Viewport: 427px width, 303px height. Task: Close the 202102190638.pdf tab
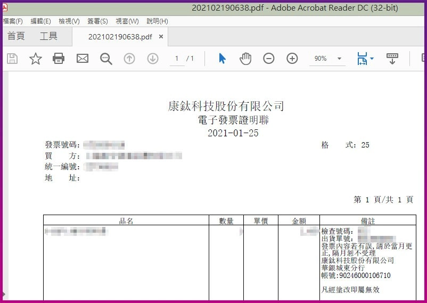click(161, 37)
